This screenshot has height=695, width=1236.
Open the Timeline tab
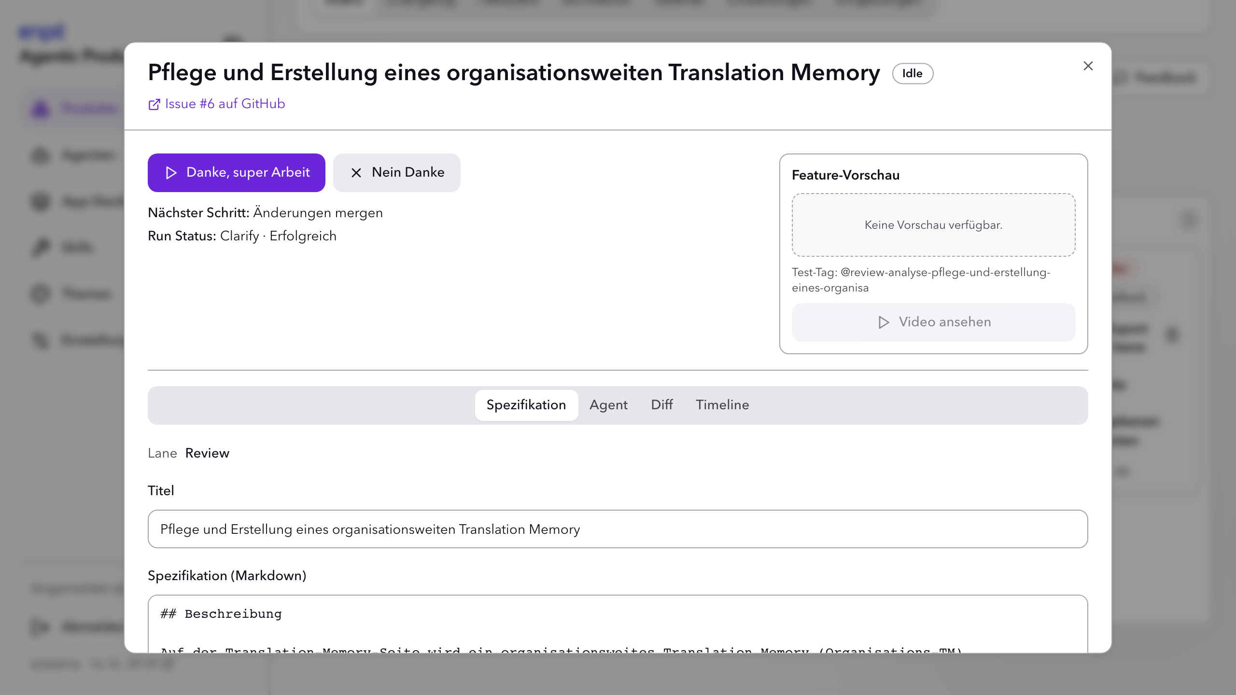722,405
